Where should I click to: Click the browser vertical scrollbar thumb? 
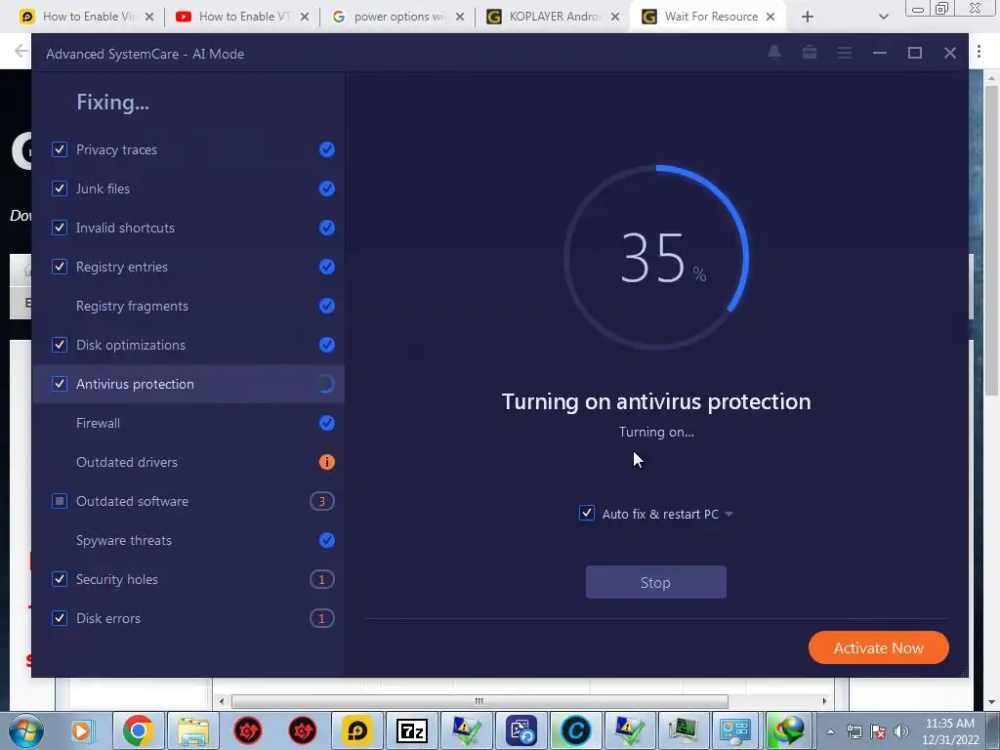(x=991, y=239)
